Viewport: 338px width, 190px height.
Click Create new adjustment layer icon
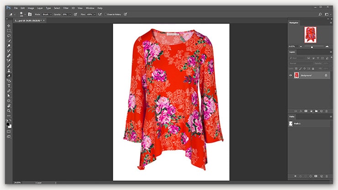pos(311,111)
